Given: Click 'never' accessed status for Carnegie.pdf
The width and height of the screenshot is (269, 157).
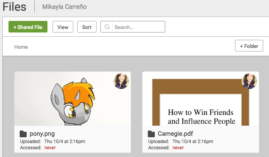Looking at the screenshot, I should click(x=178, y=148).
